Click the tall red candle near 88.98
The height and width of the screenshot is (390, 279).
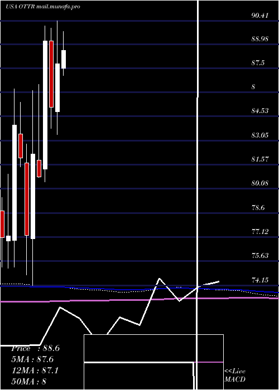(x=51, y=74)
